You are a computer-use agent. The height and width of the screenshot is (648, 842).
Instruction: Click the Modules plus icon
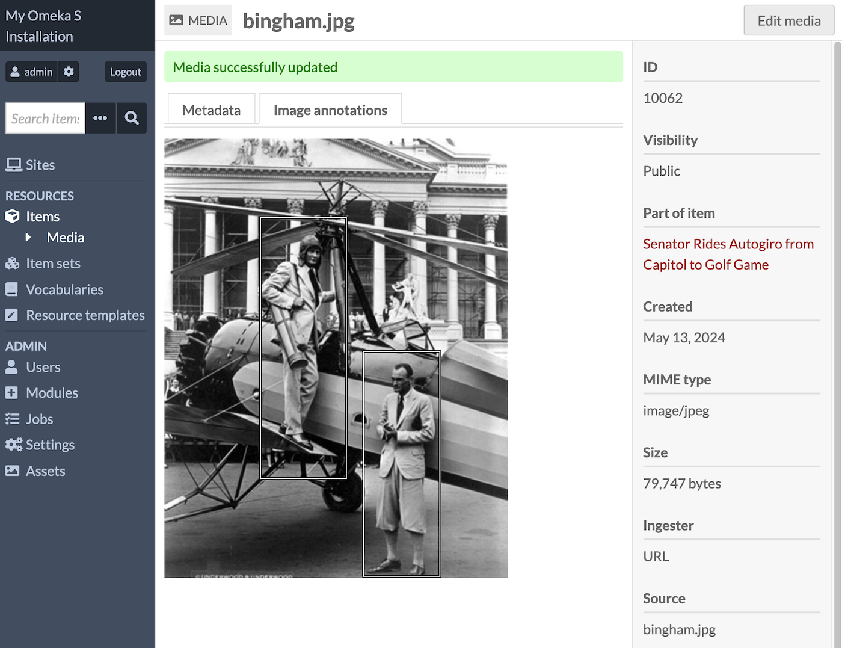(11, 393)
